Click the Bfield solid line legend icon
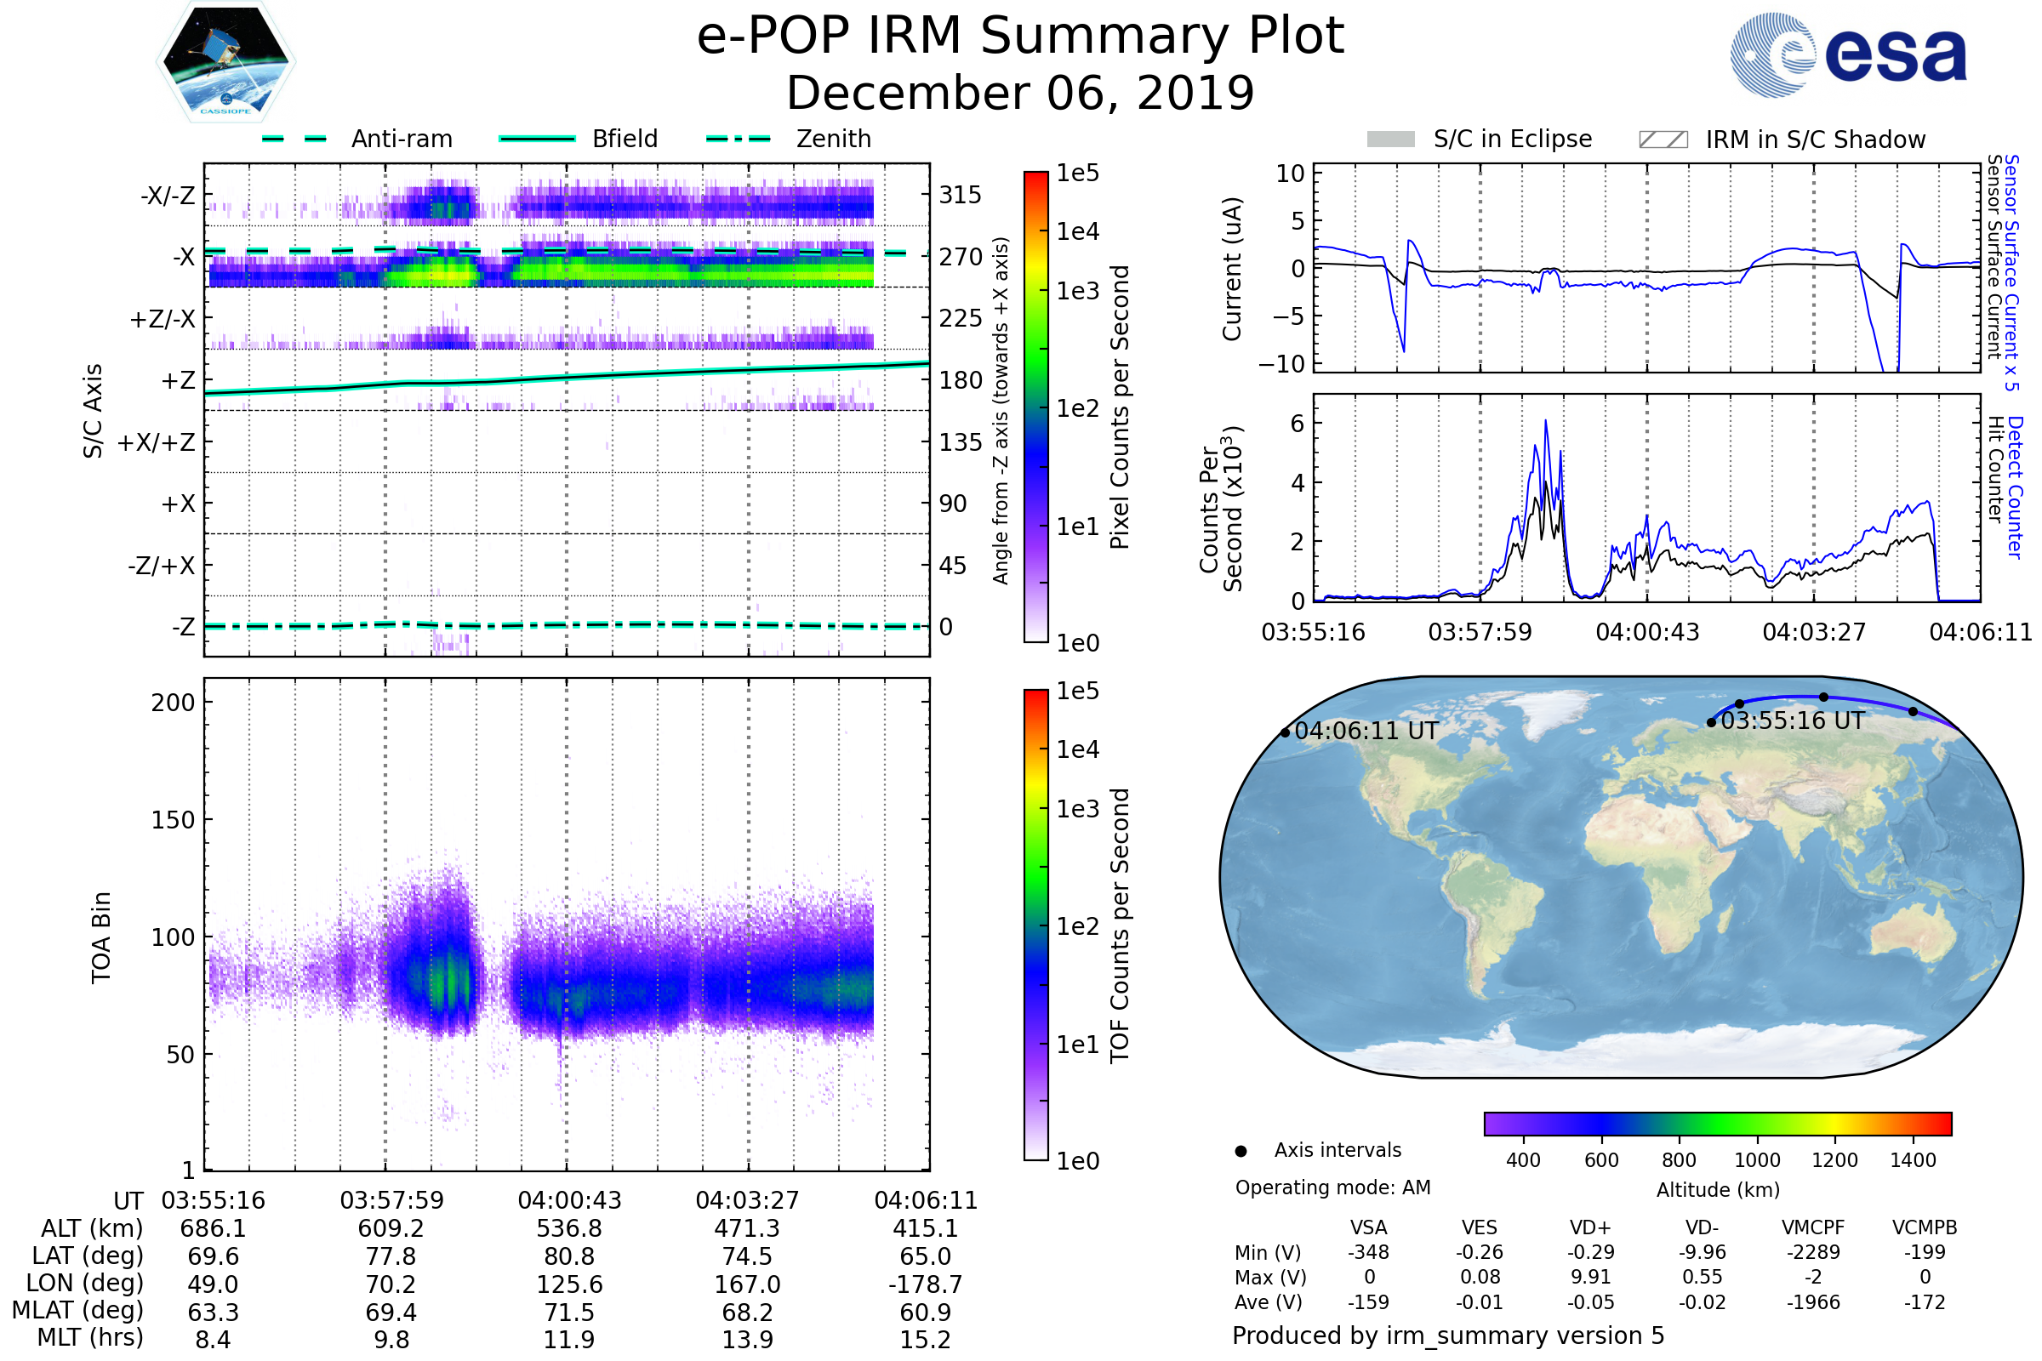 pos(537,139)
